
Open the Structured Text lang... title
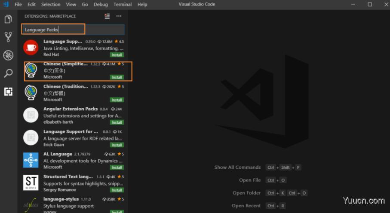[68, 177]
